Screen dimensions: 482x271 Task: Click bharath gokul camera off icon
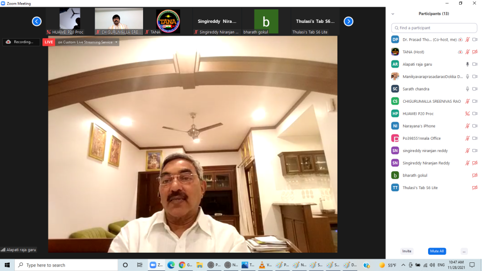[475, 175]
